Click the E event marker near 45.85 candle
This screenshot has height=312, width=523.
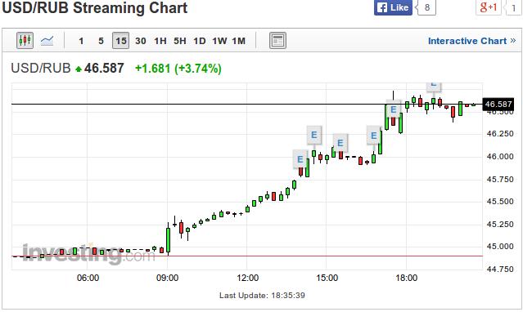(300, 159)
